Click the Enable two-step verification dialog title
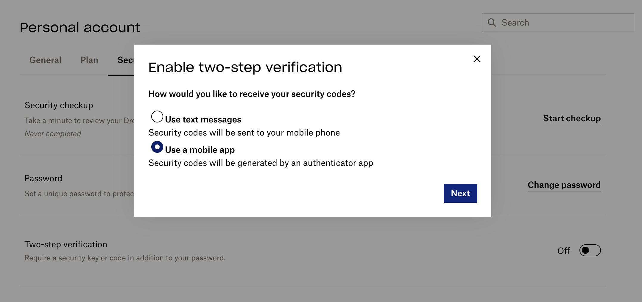Image resolution: width=642 pixels, height=302 pixels. point(245,67)
